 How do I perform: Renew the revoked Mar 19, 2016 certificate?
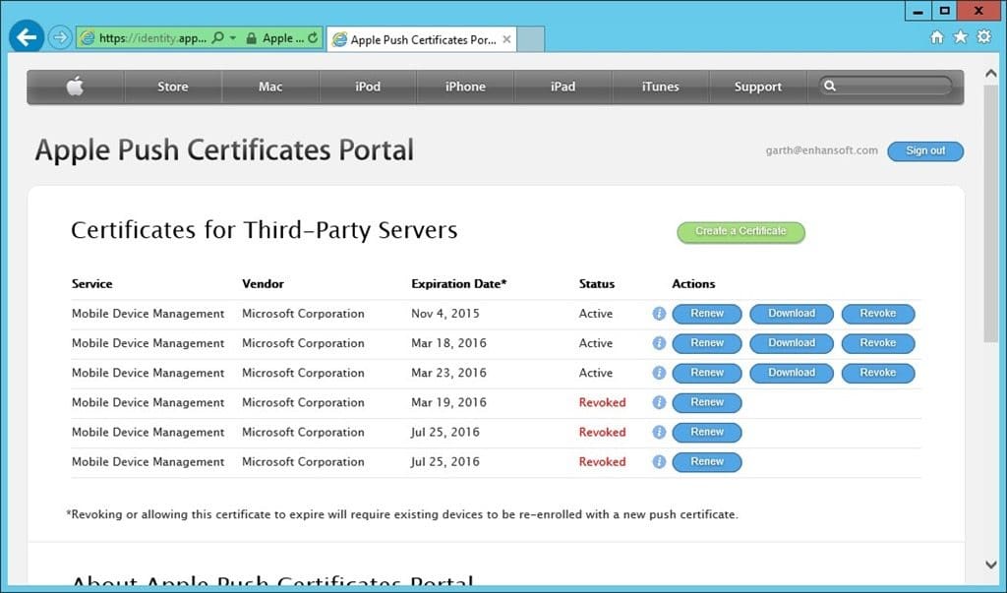point(707,402)
